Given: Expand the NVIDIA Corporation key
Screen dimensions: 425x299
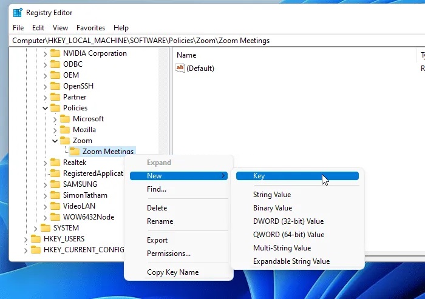Looking at the screenshot, I should (x=46, y=54).
